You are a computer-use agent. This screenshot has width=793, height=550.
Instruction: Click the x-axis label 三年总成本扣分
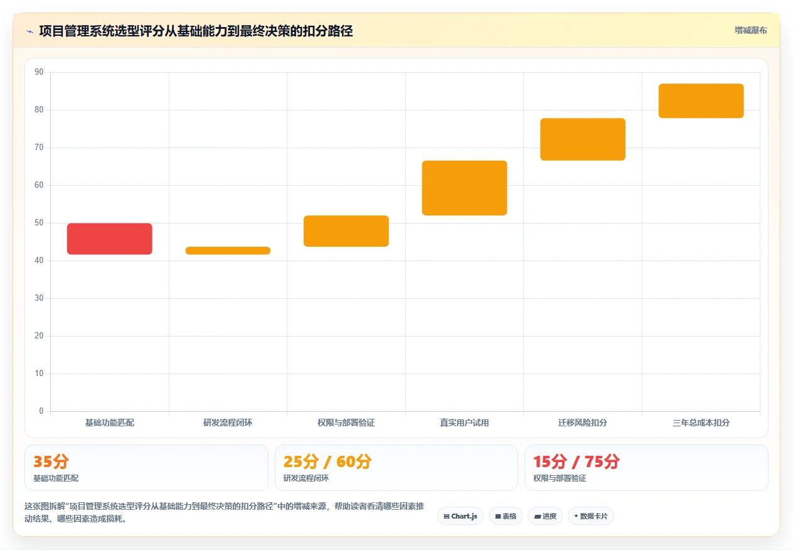coord(701,423)
